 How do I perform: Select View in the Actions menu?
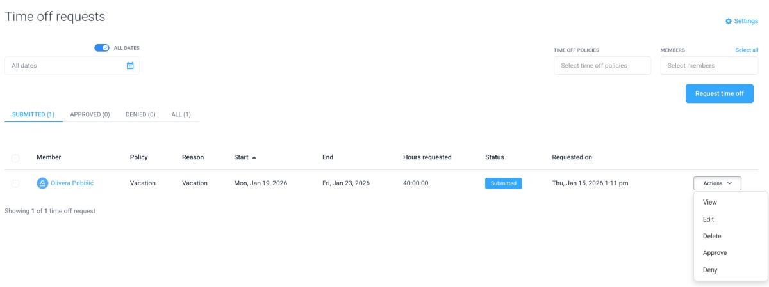[x=710, y=202]
